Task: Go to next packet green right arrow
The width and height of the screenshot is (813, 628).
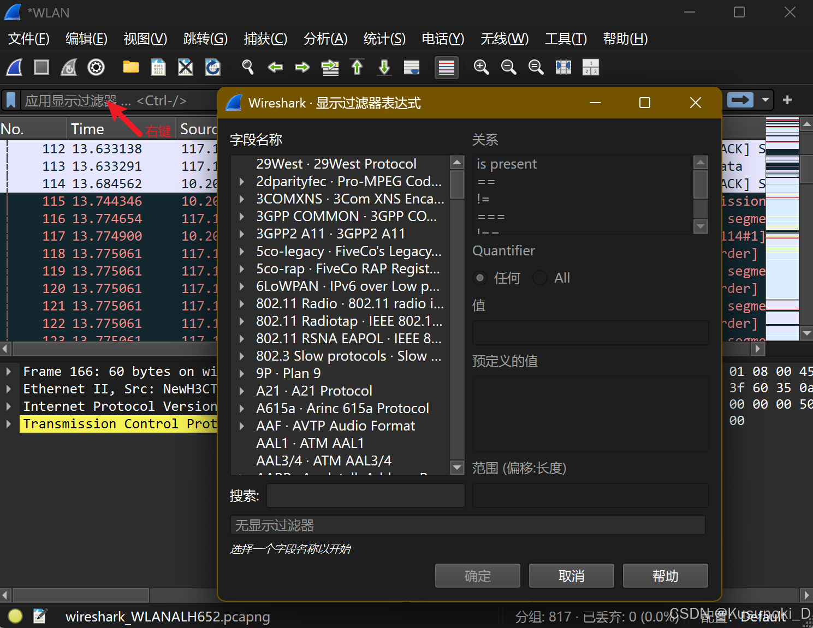Action: point(302,67)
